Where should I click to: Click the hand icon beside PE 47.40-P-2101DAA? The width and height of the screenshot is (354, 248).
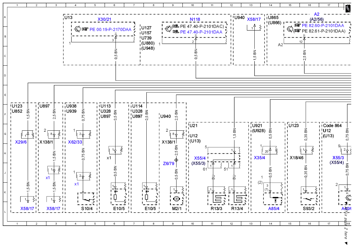tap(176, 32)
